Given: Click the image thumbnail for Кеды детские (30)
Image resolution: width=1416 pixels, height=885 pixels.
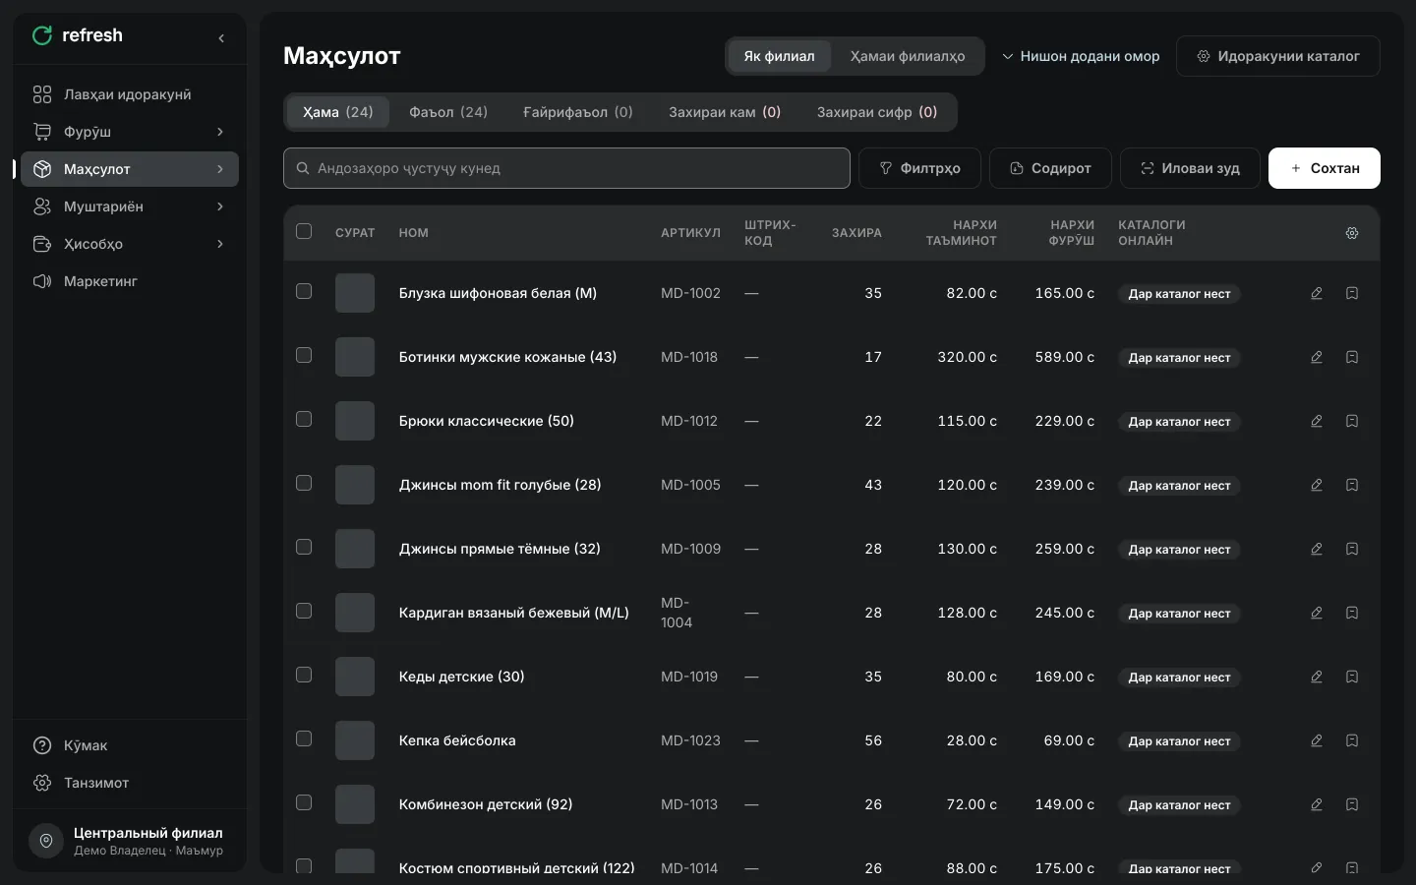Looking at the screenshot, I should pyautogui.click(x=355, y=677).
